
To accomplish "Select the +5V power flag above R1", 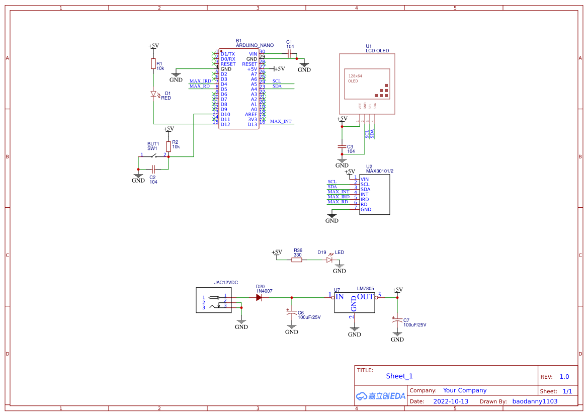I will click(x=153, y=45).
